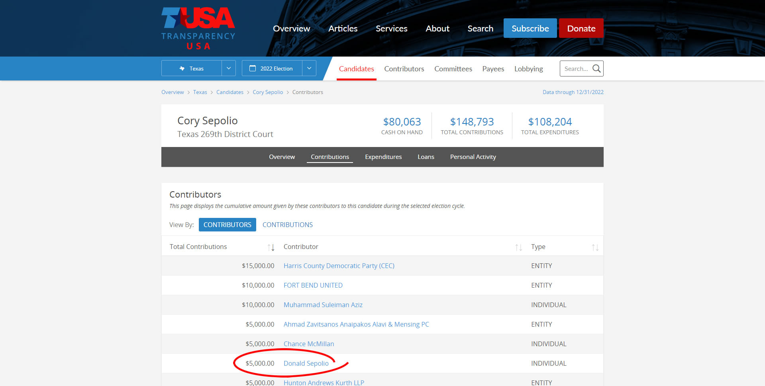The height and width of the screenshot is (386, 765).
Task: Click the $108,204 total expenditures value
Action: click(x=550, y=121)
